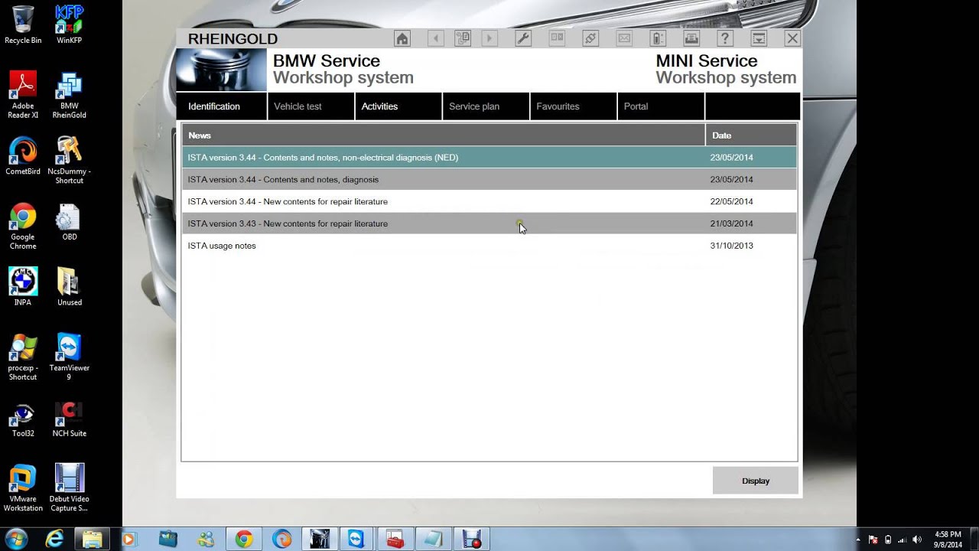Open the Adobe Reader XI desktop icon

point(23,96)
